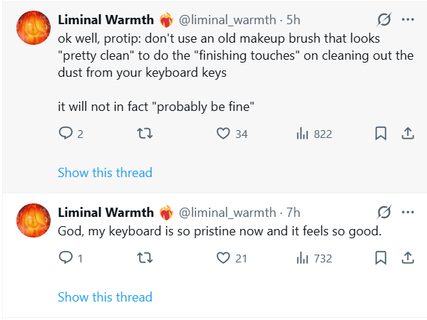Retweet the makeup brush protip tweet

click(145, 134)
